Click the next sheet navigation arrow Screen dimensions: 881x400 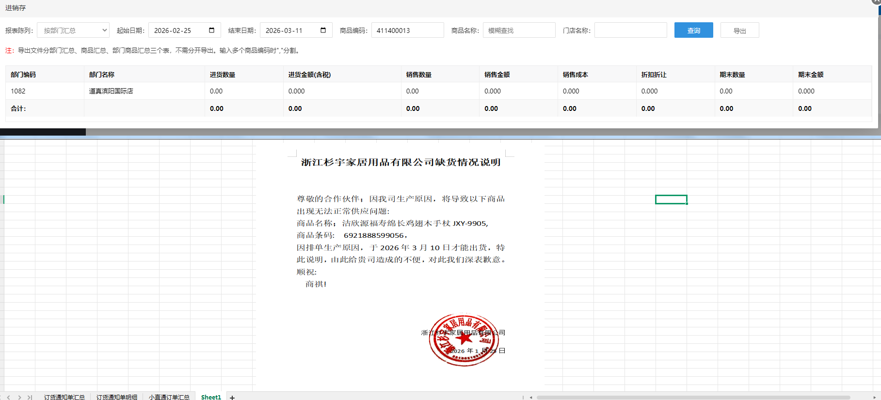pyautogui.click(x=19, y=397)
